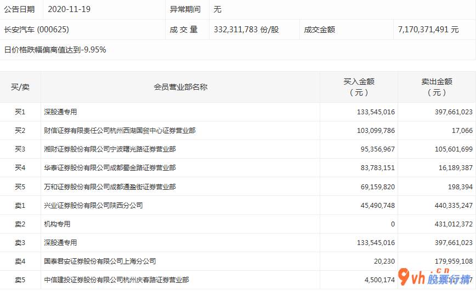This screenshot has width=476, height=291.
Task: Select sell amount 397,661,023 in 卖3 row
Action: 454,243
